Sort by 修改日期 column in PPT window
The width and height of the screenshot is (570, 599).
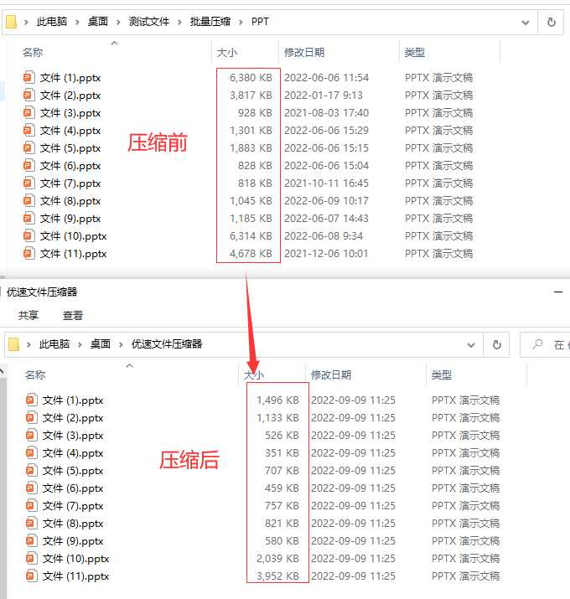tap(304, 52)
